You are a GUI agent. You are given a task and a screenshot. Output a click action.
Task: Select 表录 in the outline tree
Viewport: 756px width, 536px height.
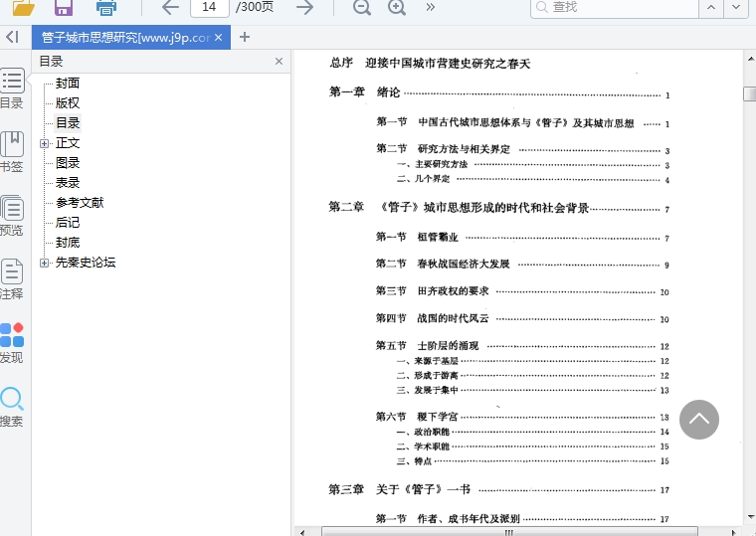68,183
